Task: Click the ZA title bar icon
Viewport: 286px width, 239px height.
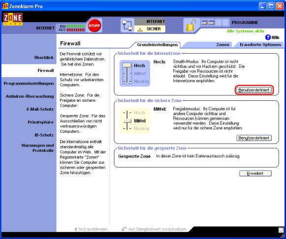Action: [5, 6]
